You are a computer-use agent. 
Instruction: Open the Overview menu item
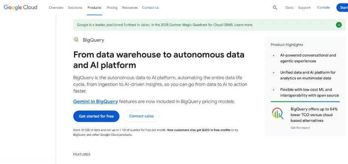(x=56, y=8)
